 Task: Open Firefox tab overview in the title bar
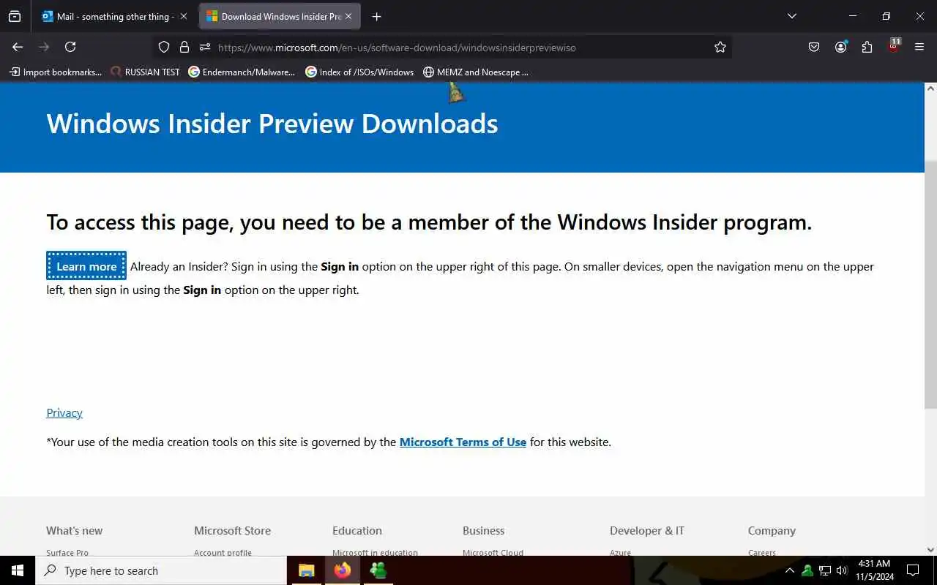pos(15,16)
